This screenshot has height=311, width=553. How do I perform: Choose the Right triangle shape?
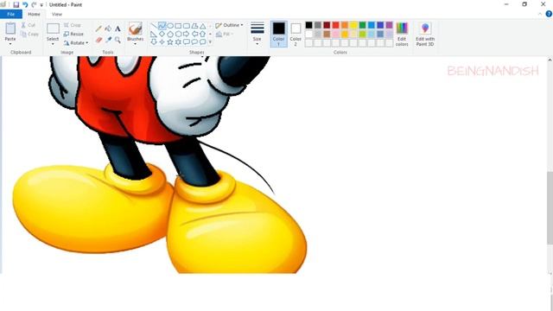(154, 34)
